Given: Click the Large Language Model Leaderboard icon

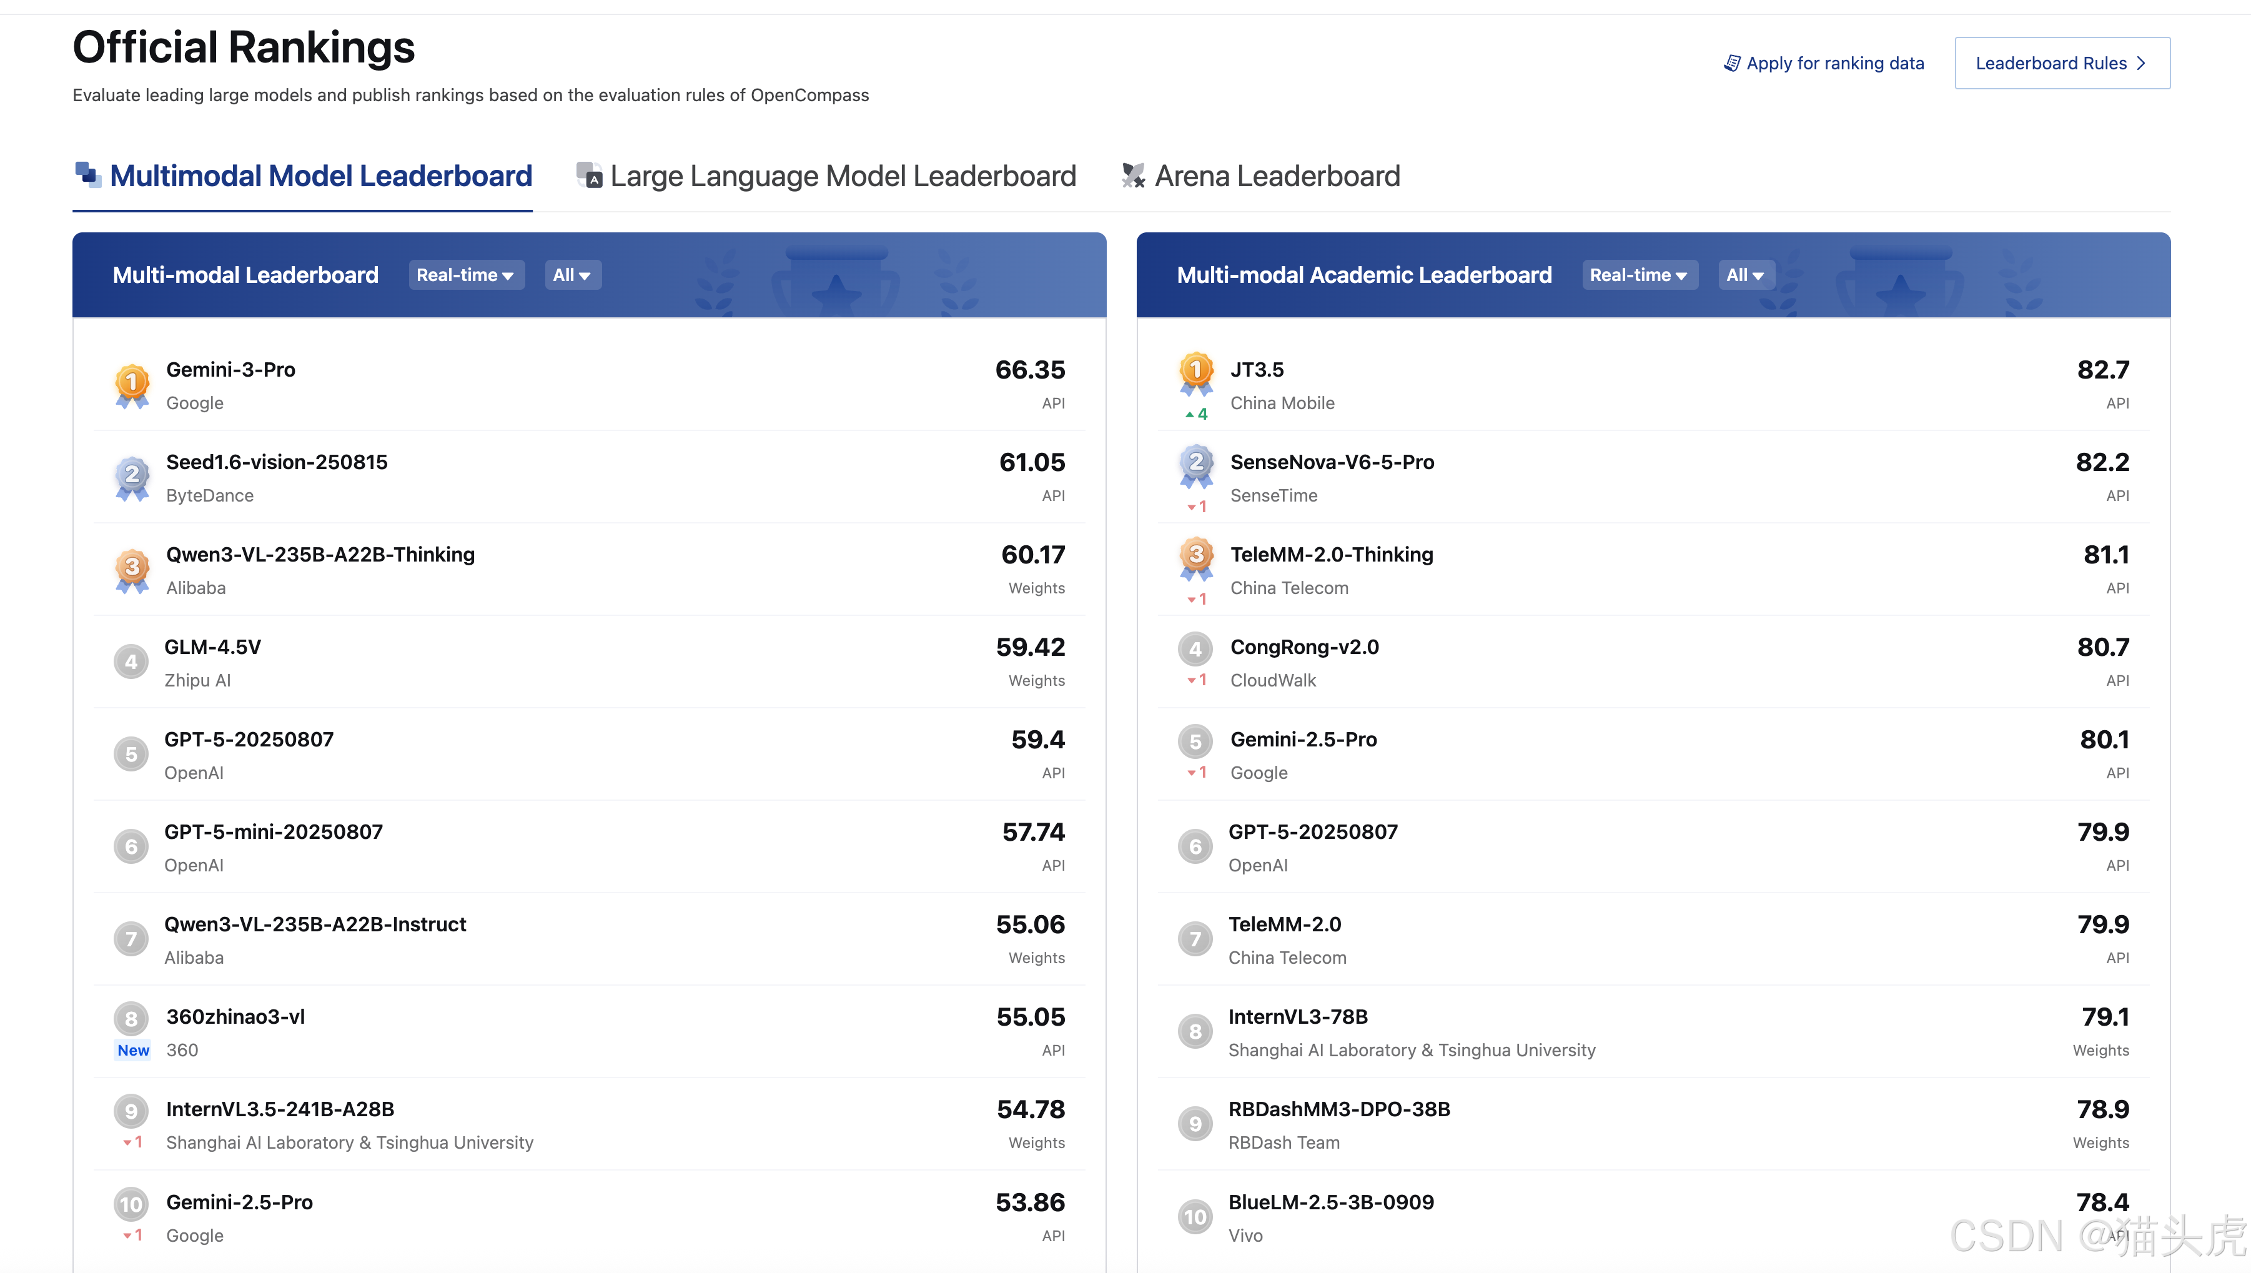Looking at the screenshot, I should click(x=589, y=175).
